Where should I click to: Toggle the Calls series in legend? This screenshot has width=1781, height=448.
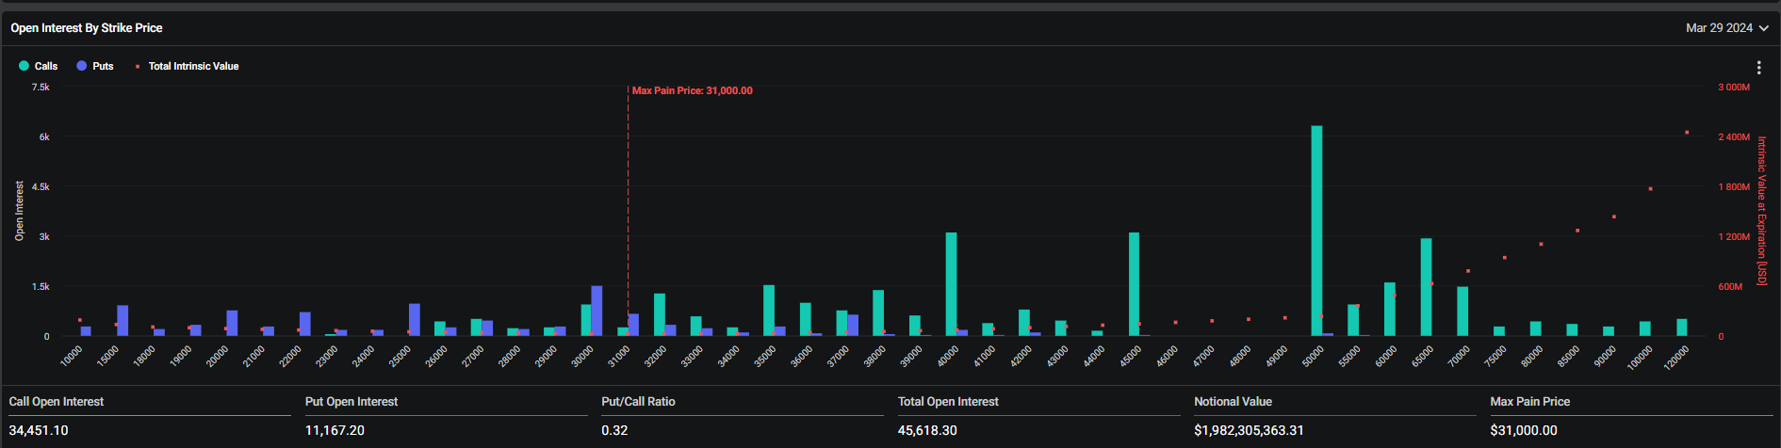pyautogui.click(x=46, y=66)
